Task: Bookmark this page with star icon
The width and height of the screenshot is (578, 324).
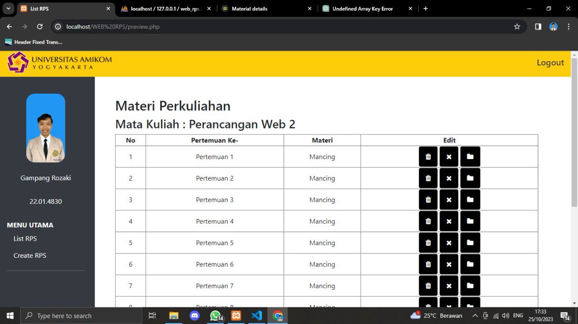Action: point(517,26)
